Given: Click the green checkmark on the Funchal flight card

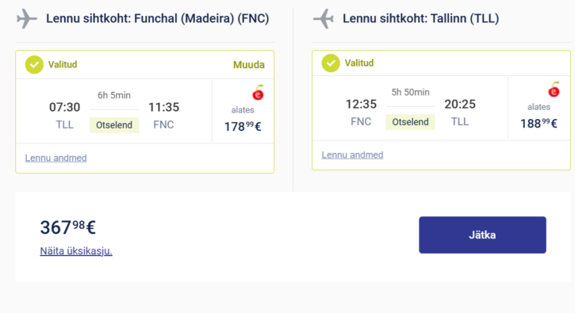Looking at the screenshot, I should [x=34, y=65].
